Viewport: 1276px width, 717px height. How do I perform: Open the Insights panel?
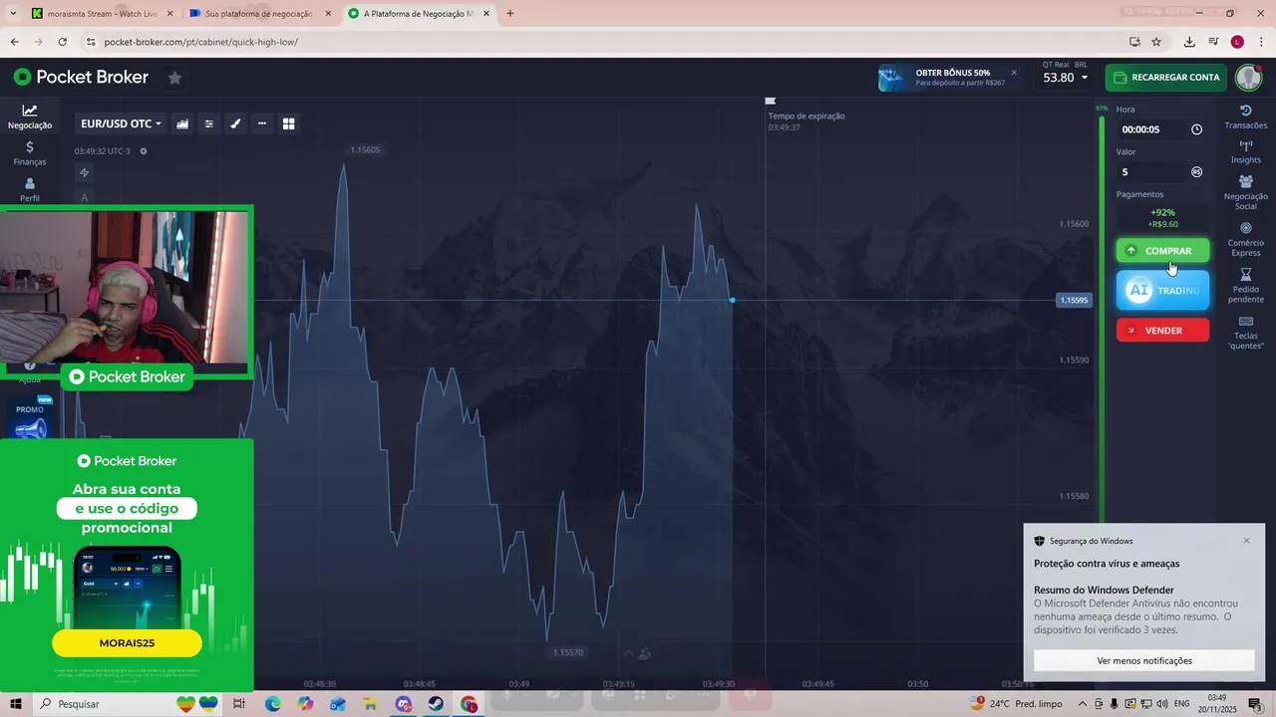(x=1245, y=152)
